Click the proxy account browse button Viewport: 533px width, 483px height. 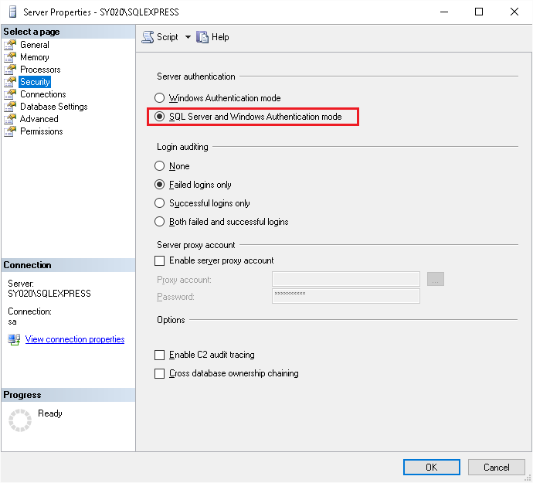pos(436,279)
